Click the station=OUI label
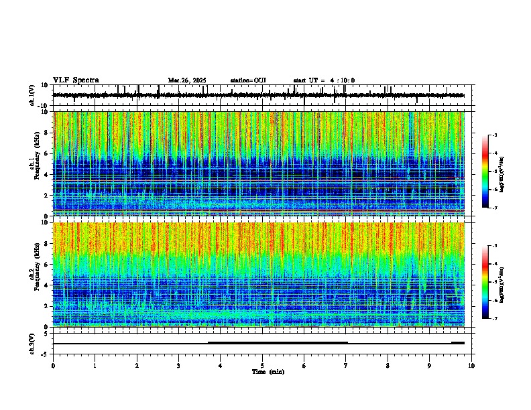531x410 pixels. click(248, 80)
